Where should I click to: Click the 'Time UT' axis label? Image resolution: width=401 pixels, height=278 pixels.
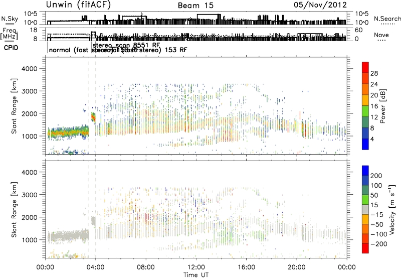coord(196,275)
